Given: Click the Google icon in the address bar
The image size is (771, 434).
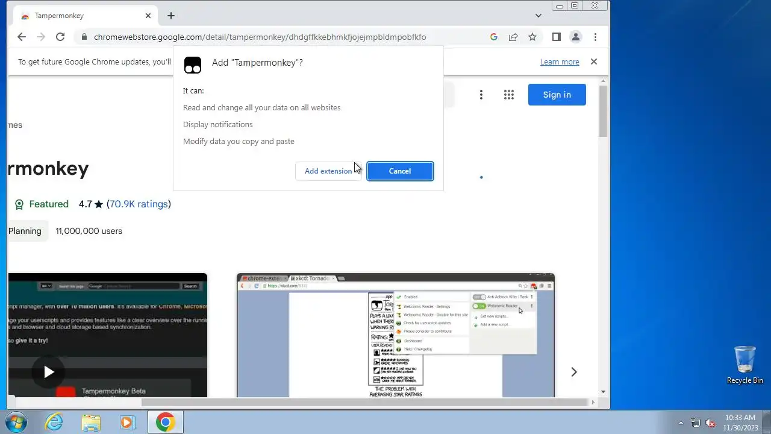Looking at the screenshot, I should (x=494, y=37).
